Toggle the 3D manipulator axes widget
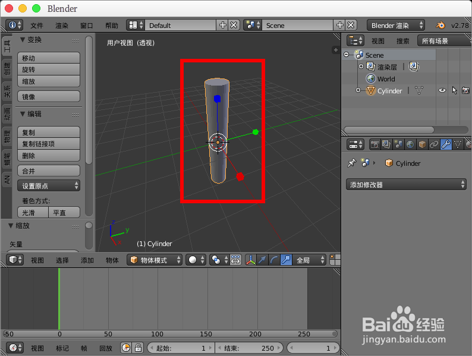Screen dimensions: 472x356 [x=250, y=260]
